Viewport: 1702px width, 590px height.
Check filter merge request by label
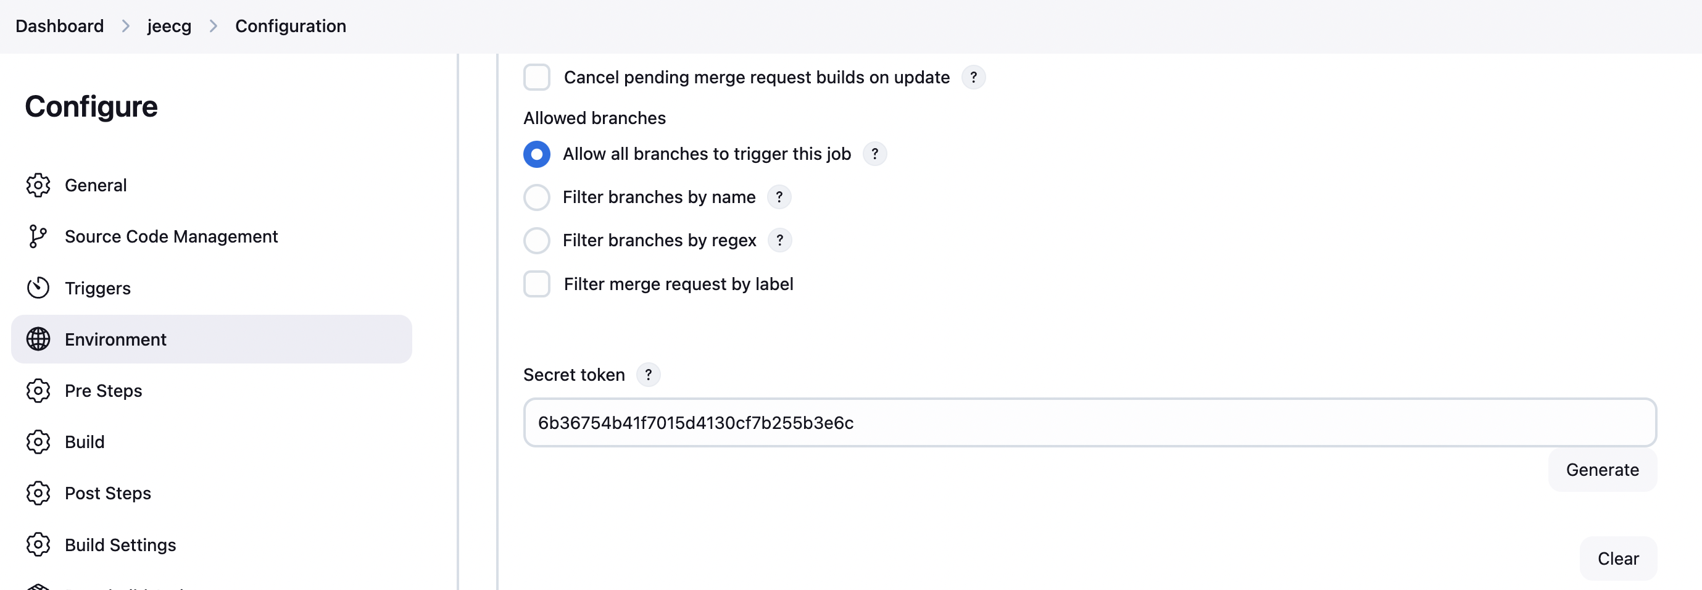pyautogui.click(x=537, y=283)
